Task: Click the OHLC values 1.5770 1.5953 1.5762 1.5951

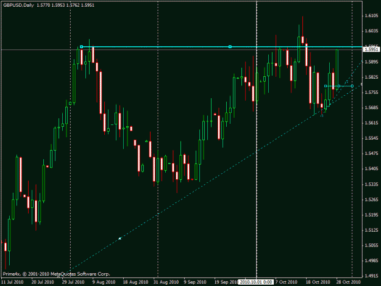Action: tap(66, 5)
